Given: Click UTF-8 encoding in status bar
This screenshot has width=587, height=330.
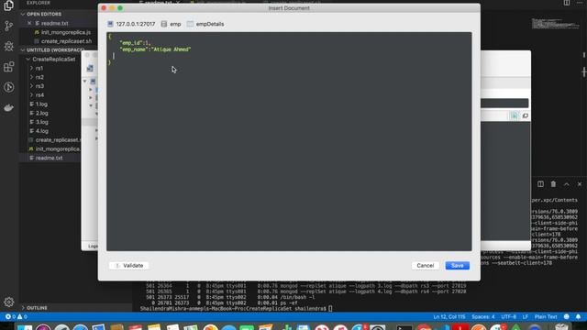Looking at the screenshot, I should [x=508, y=316].
